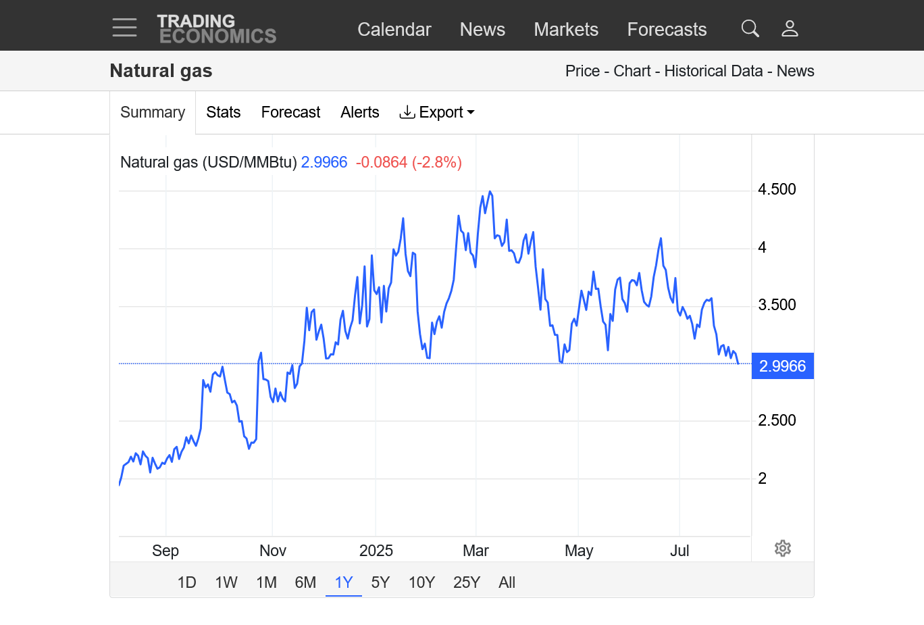Open the Calendar menu
Viewport: 924px width, 625px height.
tap(394, 29)
